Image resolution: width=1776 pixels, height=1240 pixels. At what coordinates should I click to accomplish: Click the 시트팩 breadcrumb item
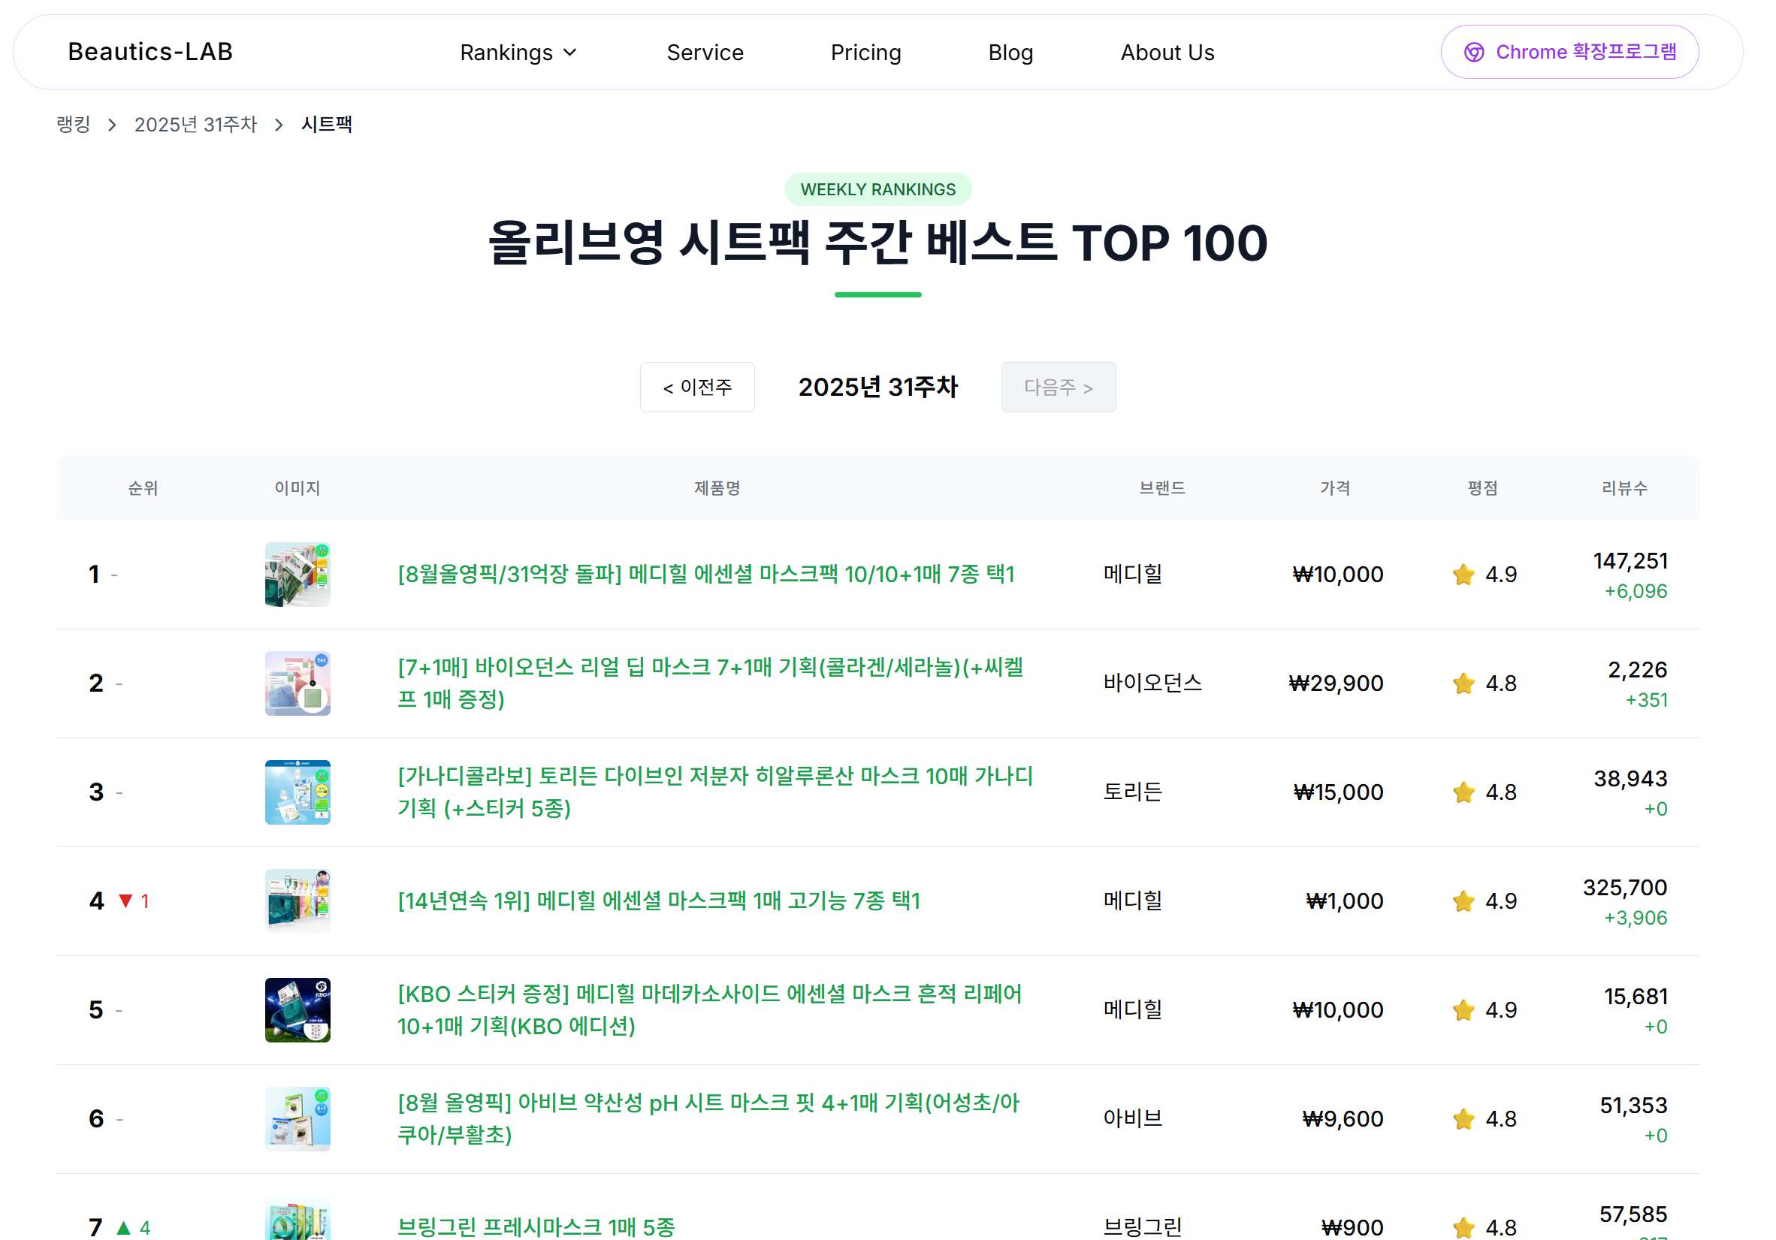coord(326,125)
